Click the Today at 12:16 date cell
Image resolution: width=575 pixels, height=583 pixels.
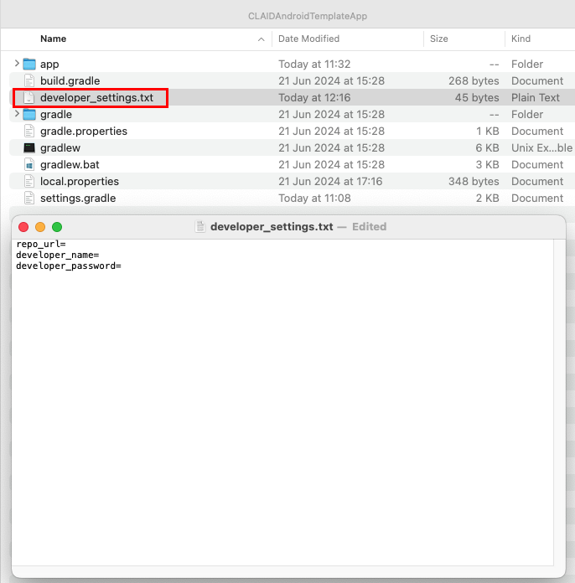(314, 97)
